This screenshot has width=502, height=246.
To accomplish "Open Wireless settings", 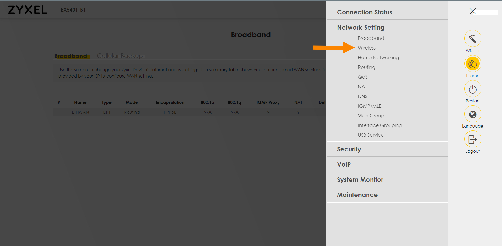I will point(367,48).
